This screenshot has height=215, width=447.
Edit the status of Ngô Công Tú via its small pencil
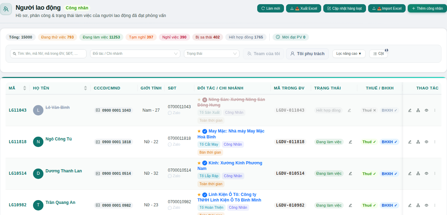pos(350,142)
